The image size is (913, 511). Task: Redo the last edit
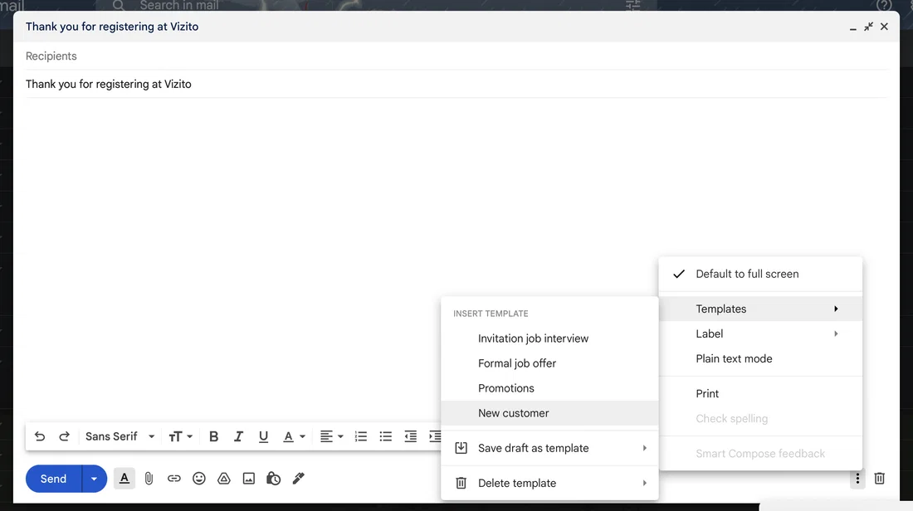(x=64, y=436)
